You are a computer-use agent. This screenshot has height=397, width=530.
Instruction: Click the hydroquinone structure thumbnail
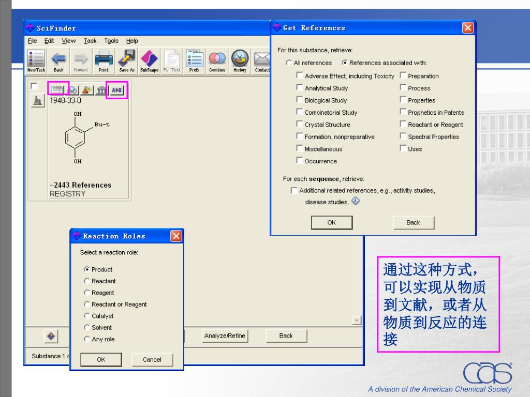[x=86, y=138]
